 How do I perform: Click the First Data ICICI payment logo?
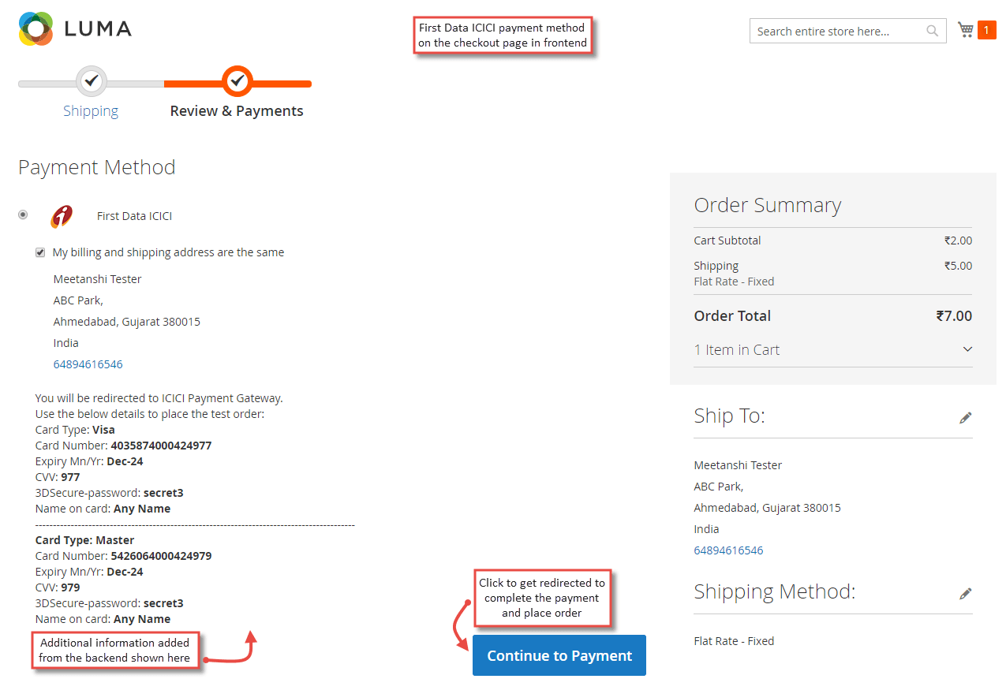click(62, 214)
